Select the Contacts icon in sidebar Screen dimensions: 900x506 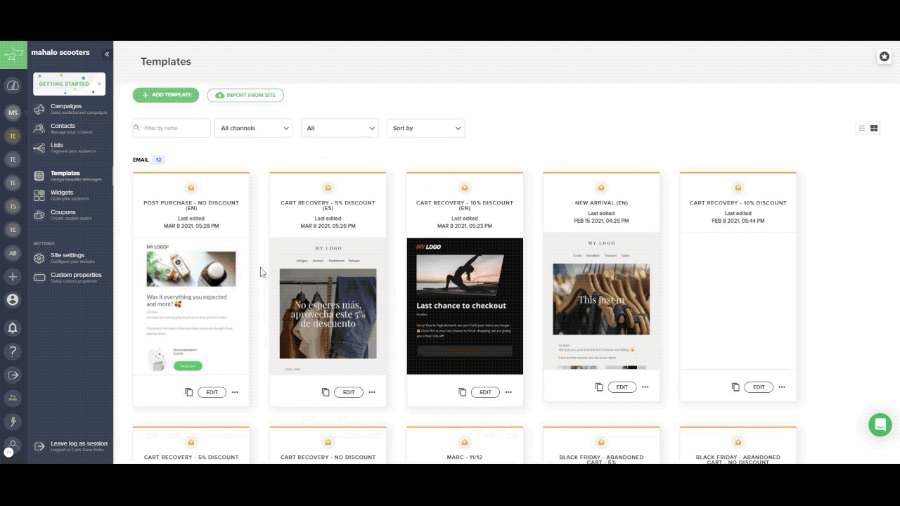pos(39,128)
